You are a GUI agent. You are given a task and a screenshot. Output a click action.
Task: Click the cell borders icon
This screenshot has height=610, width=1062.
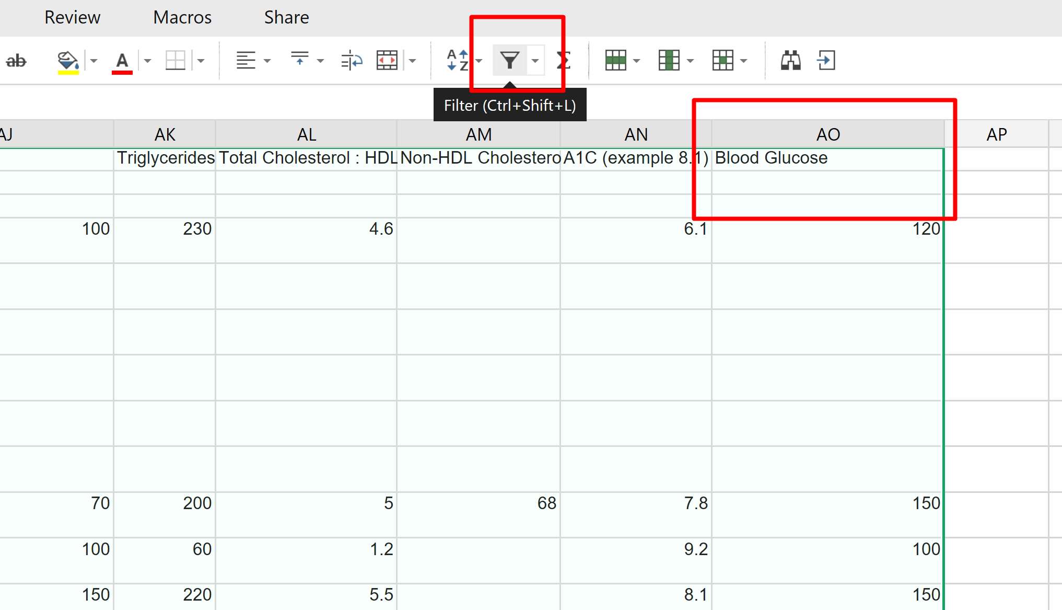[175, 61]
